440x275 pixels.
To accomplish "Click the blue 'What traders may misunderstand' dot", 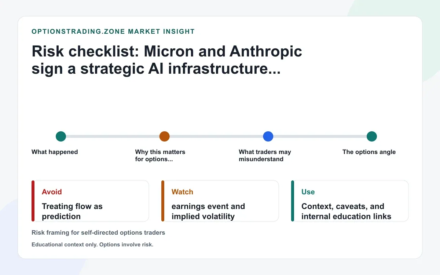I will [x=268, y=136].
